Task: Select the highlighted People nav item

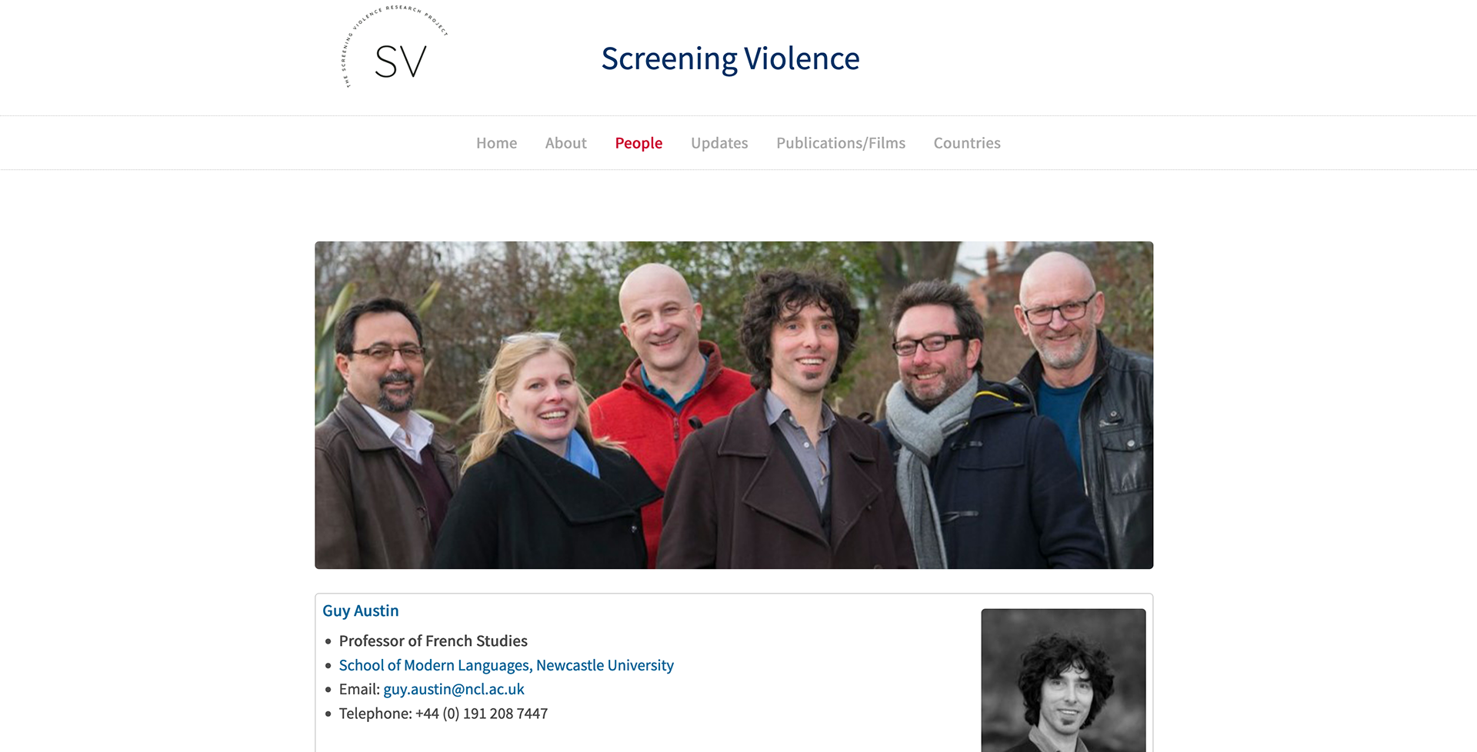Action: click(x=638, y=143)
